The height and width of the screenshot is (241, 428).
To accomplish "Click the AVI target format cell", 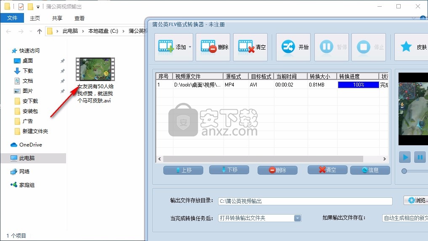I will [x=254, y=85].
